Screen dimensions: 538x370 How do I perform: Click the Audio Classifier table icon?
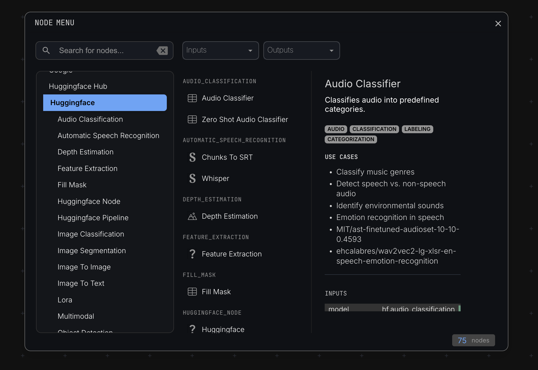click(192, 98)
